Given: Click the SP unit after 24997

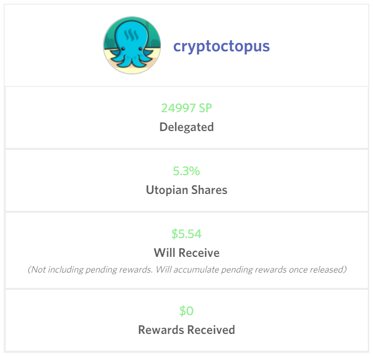Looking at the screenshot, I should point(205,108).
